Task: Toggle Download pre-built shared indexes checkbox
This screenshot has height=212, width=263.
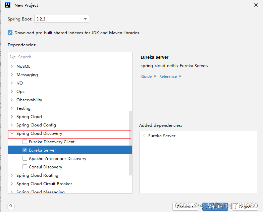Action: (10, 33)
